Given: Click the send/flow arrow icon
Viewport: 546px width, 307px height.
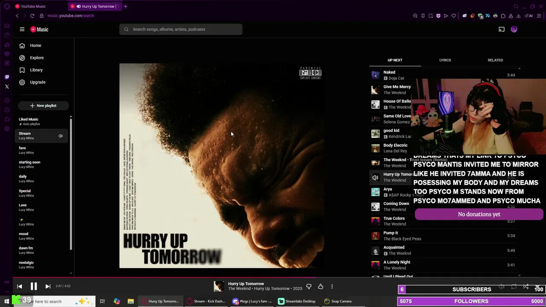Looking at the screenshot, I should (x=446, y=16).
